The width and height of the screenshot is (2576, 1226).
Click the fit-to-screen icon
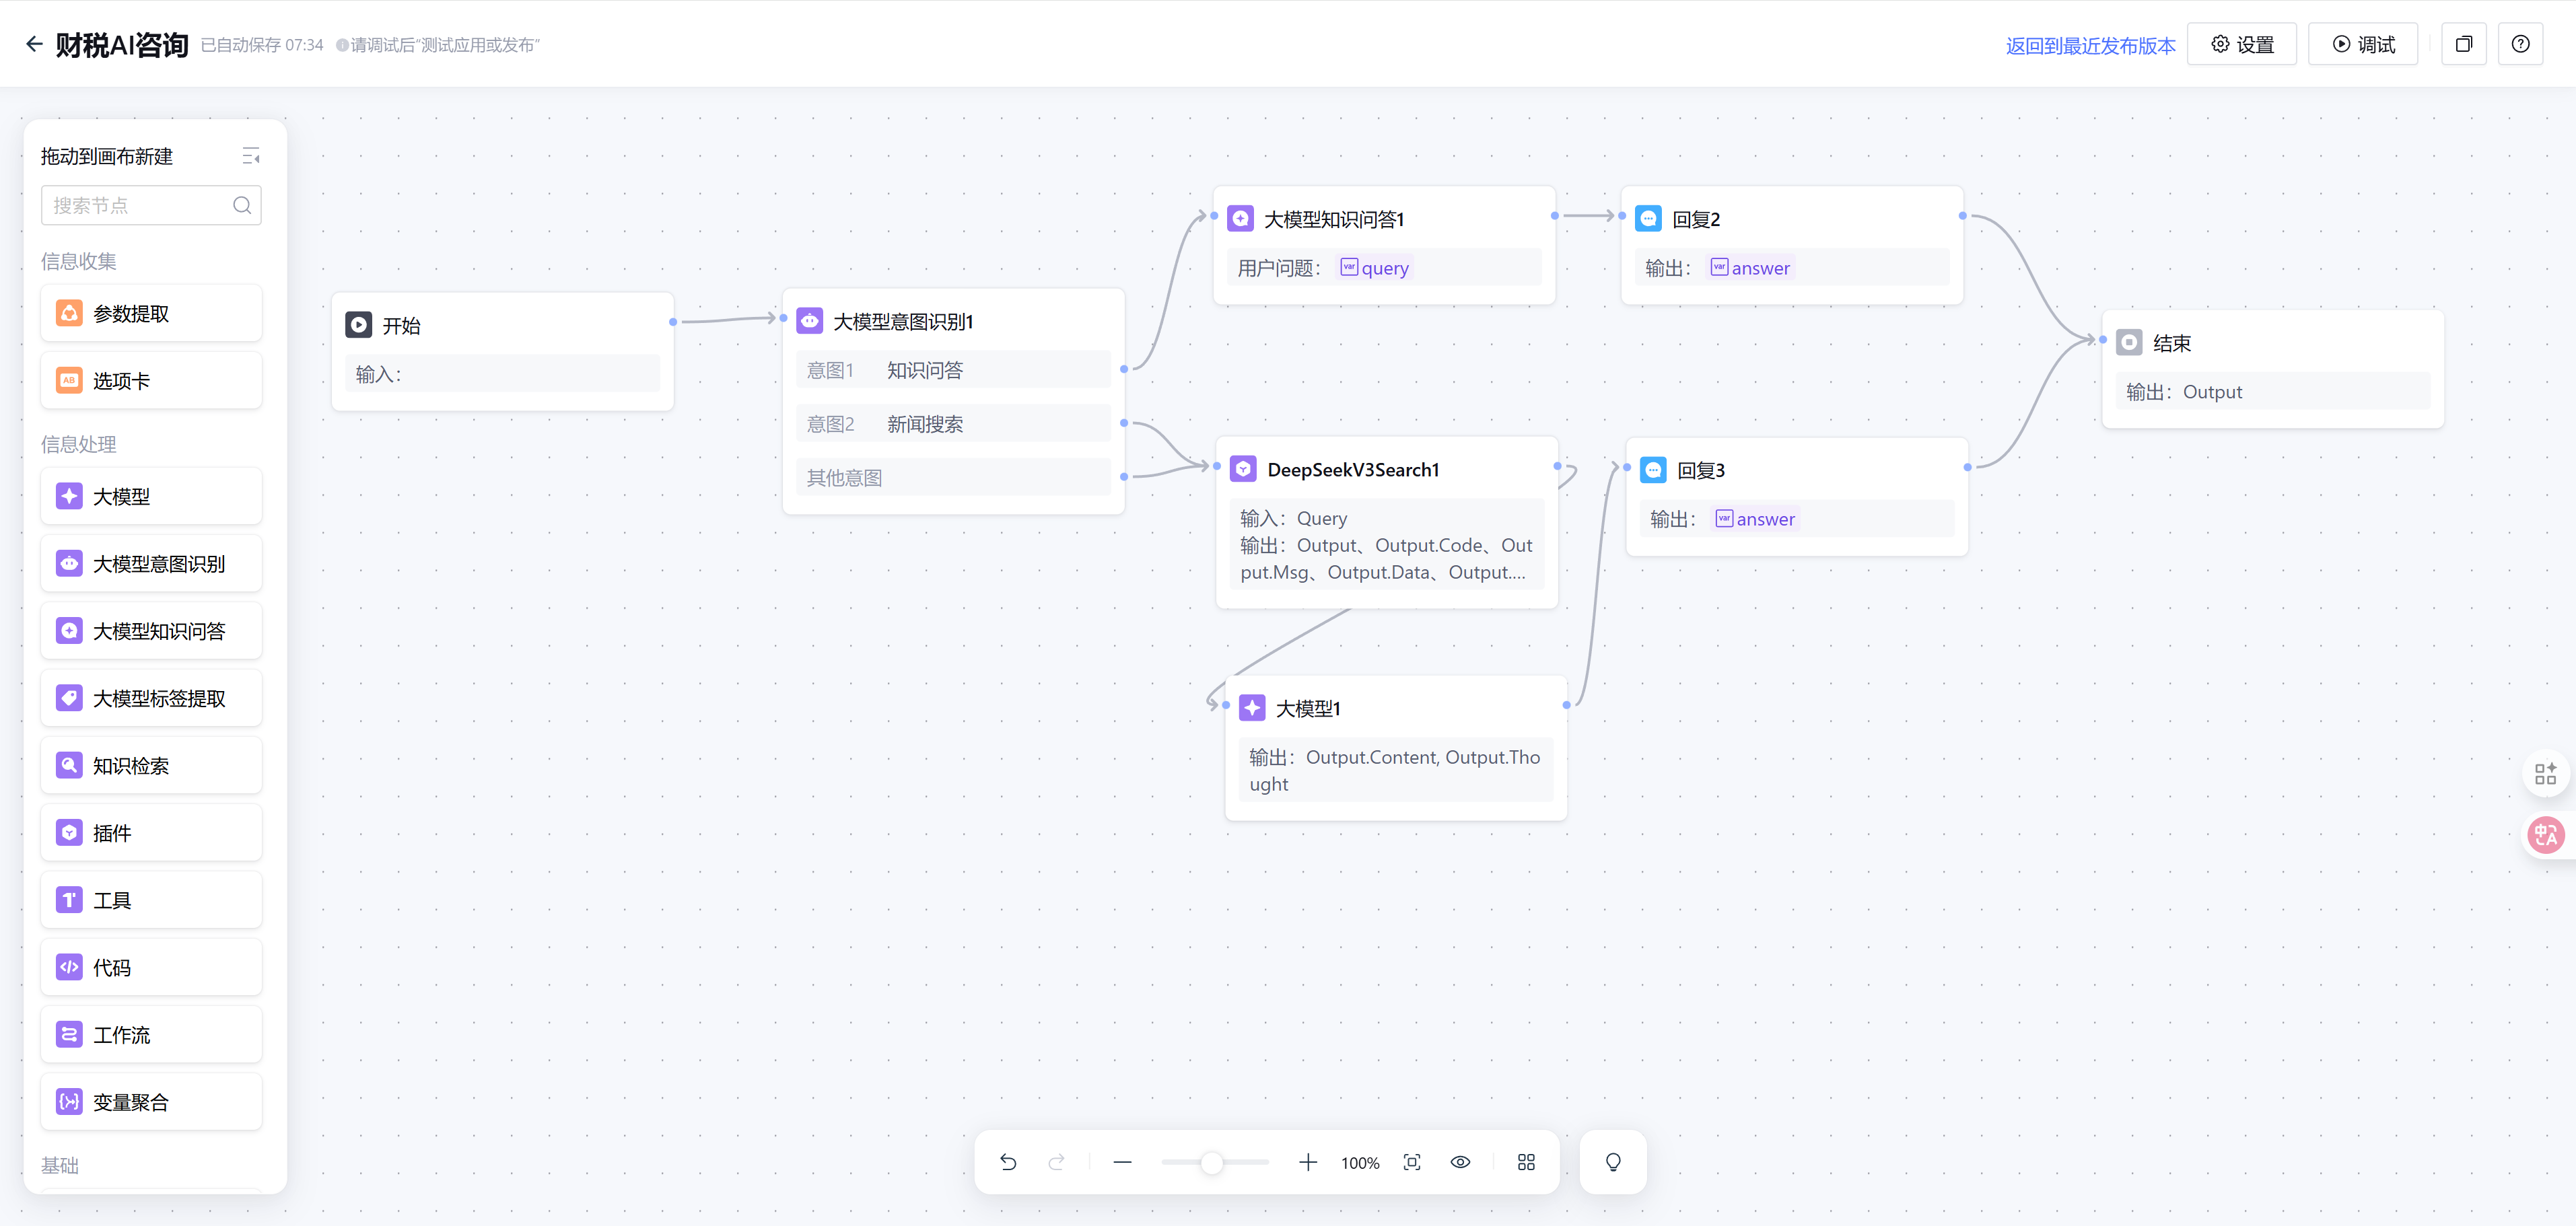tap(1412, 1162)
